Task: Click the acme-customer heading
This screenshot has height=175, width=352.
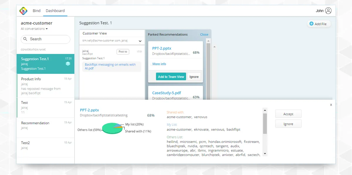Action: point(37,23)
